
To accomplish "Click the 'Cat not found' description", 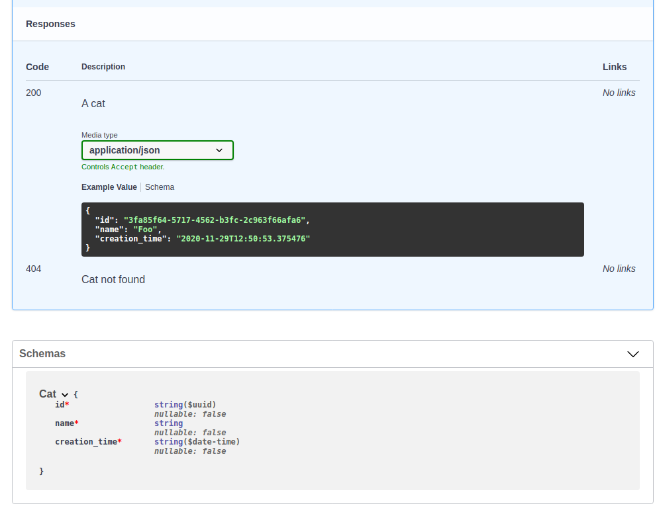I will [x=113, y=279].
